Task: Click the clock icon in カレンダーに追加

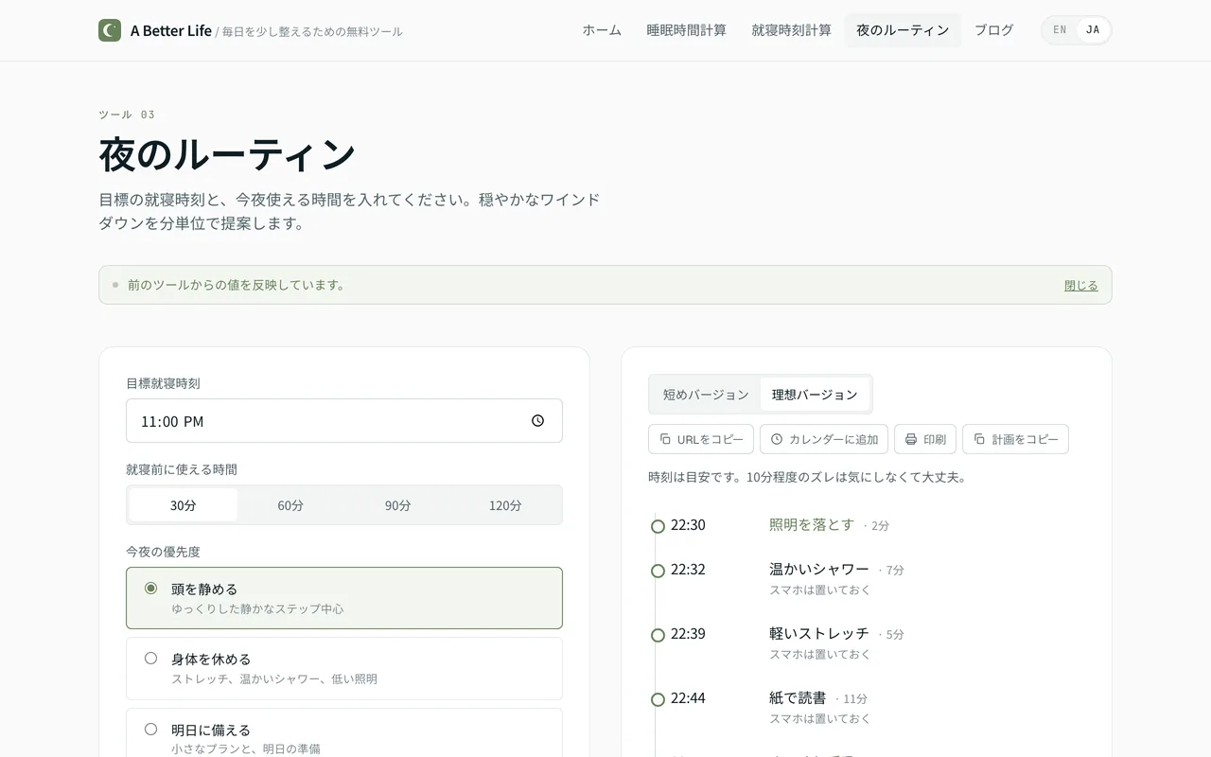Action: point(778,439)
